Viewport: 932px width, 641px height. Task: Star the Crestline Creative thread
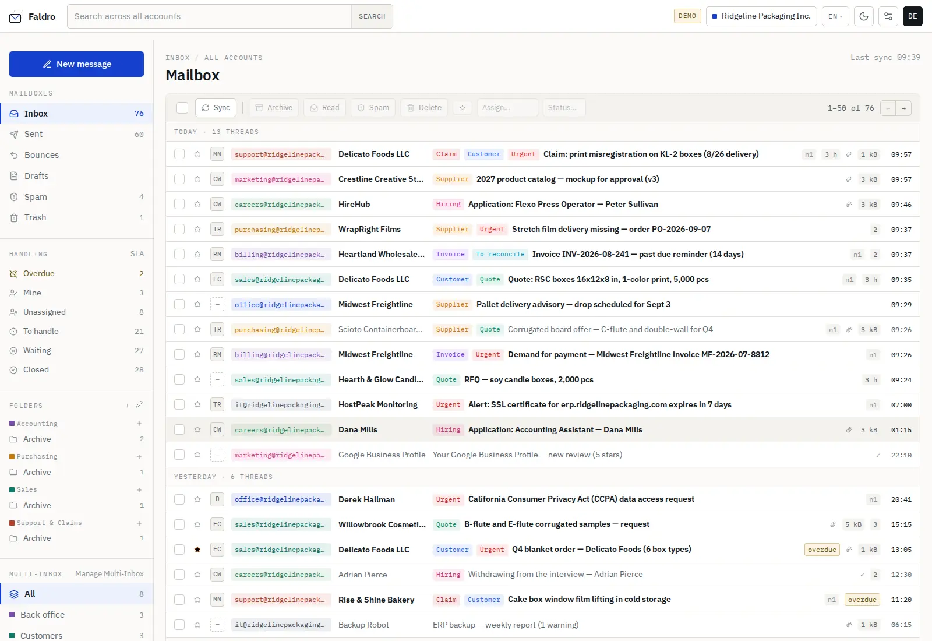pyautogui.click(x=197, y=179)
